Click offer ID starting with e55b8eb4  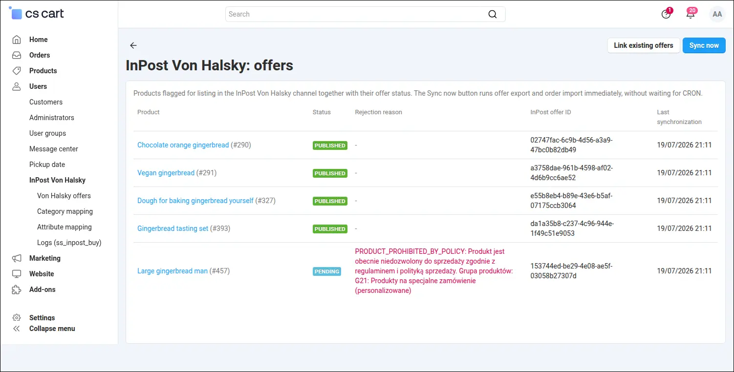point(571,201)
